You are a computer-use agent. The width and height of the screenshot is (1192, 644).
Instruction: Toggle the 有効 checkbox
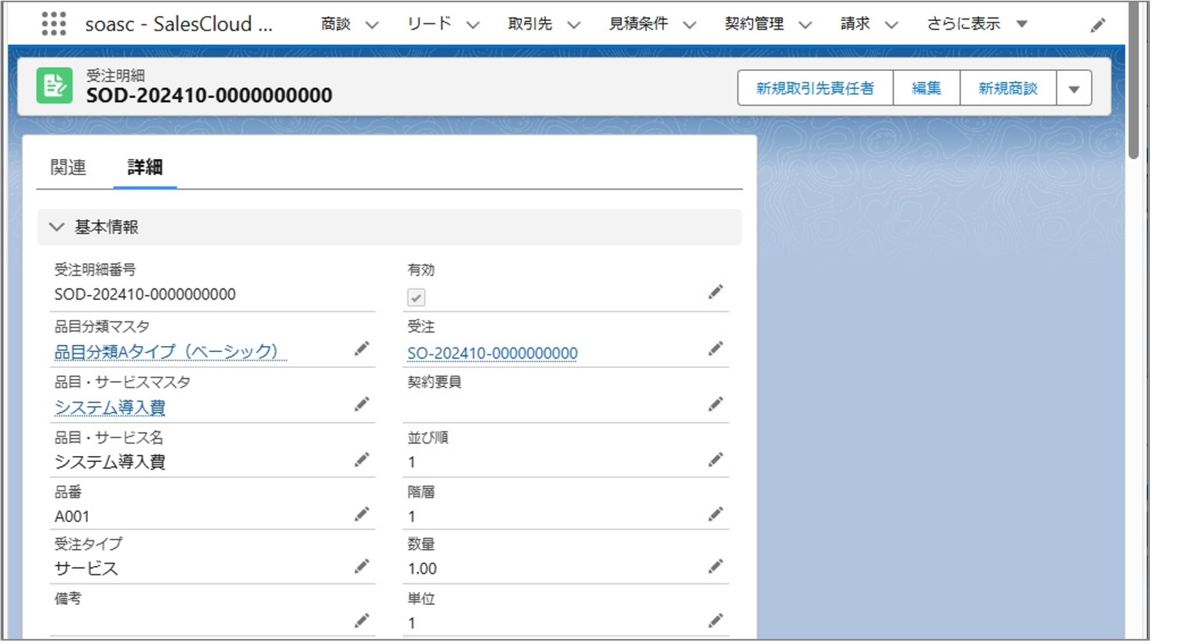pos(416,298)
